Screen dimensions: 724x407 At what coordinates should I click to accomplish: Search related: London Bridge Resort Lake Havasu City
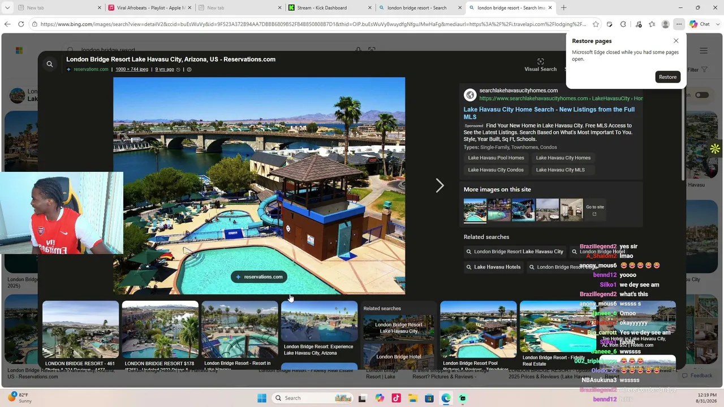point(515,252)
